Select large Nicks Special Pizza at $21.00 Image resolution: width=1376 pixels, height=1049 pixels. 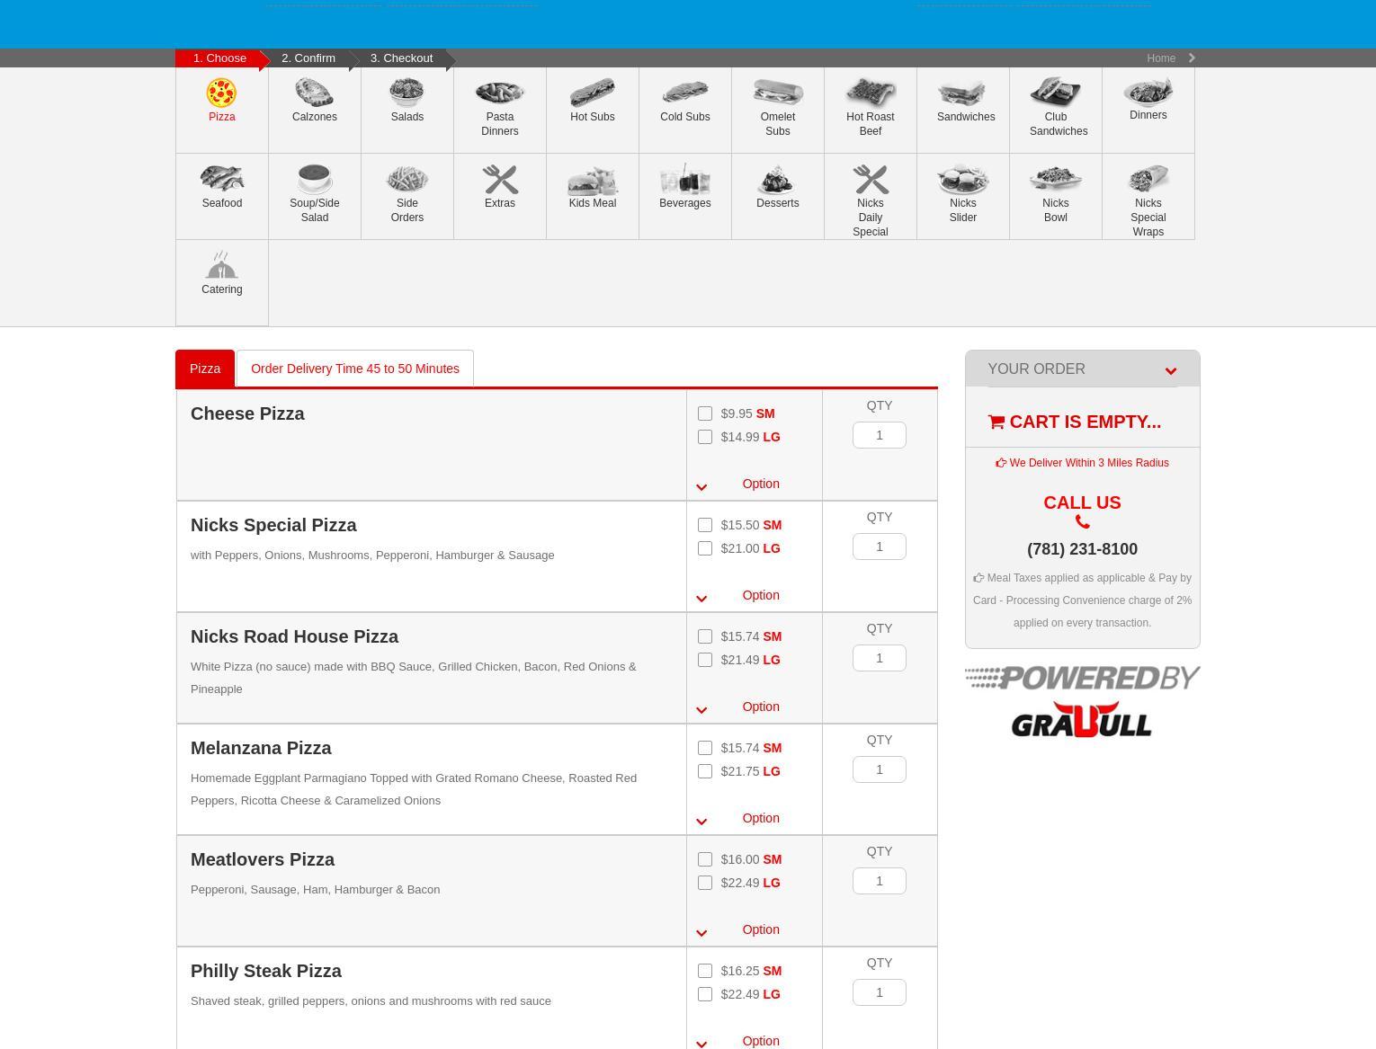click(705, 548)
